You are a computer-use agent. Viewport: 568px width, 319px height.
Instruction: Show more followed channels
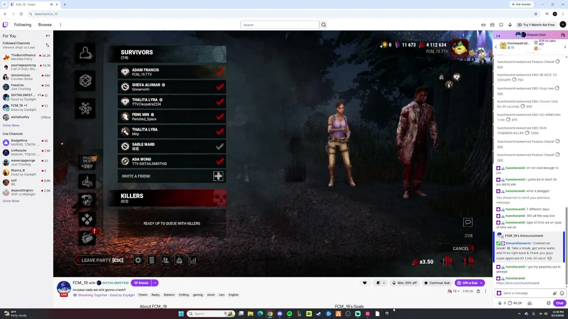click(x=11, y=125)
